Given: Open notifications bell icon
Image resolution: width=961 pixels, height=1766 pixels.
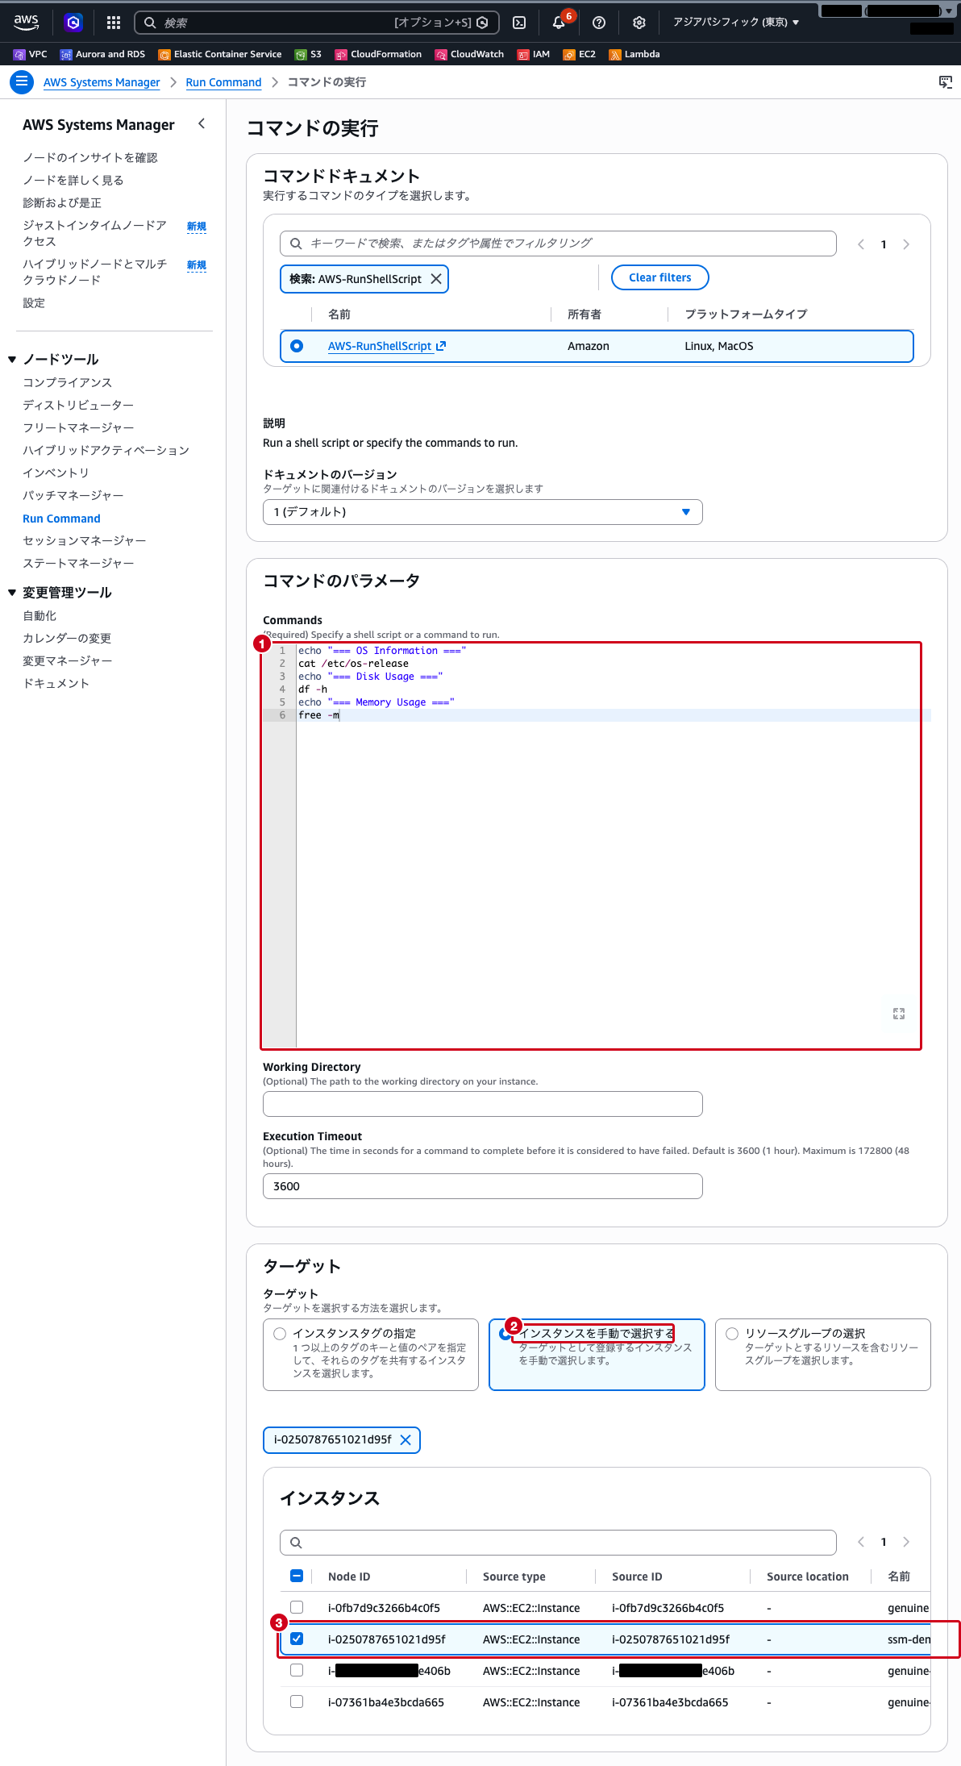Looking at the screenshot, I should [x=559, y=23].
